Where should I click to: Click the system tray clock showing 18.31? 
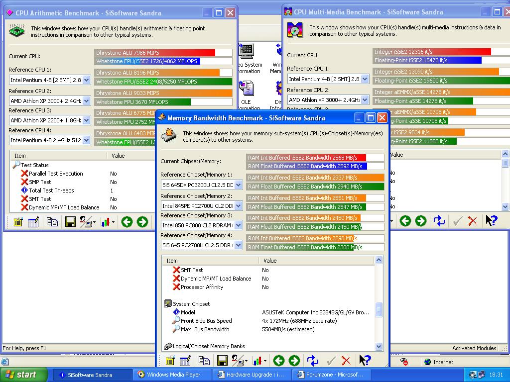(496, 375)
